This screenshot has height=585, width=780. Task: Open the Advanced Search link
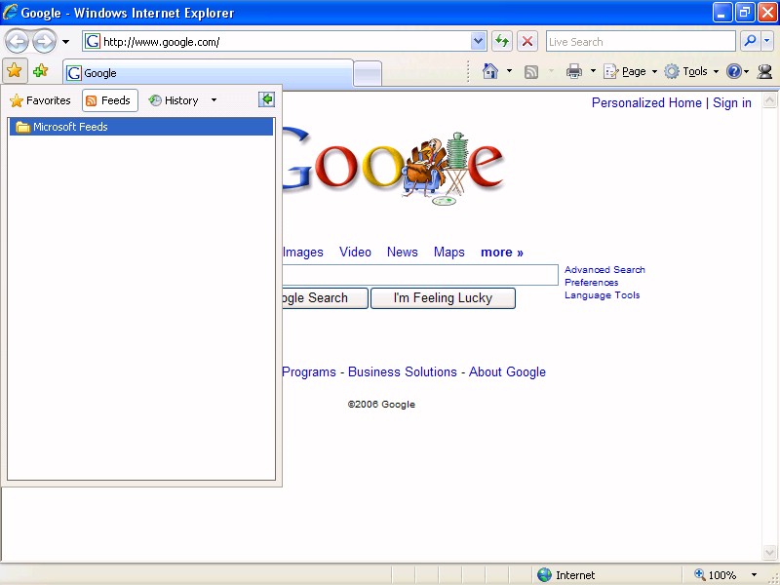pyautogui.click(x=604, y=270)
